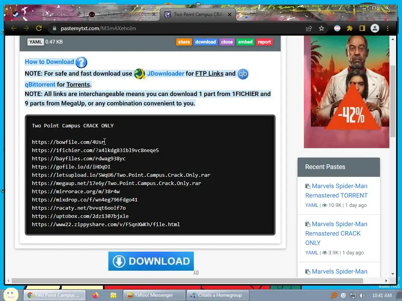Click YAML label under Spider-Man CRACK ONLY paste
This screenshot has width=402, height=301.
(x=312, y=253)
